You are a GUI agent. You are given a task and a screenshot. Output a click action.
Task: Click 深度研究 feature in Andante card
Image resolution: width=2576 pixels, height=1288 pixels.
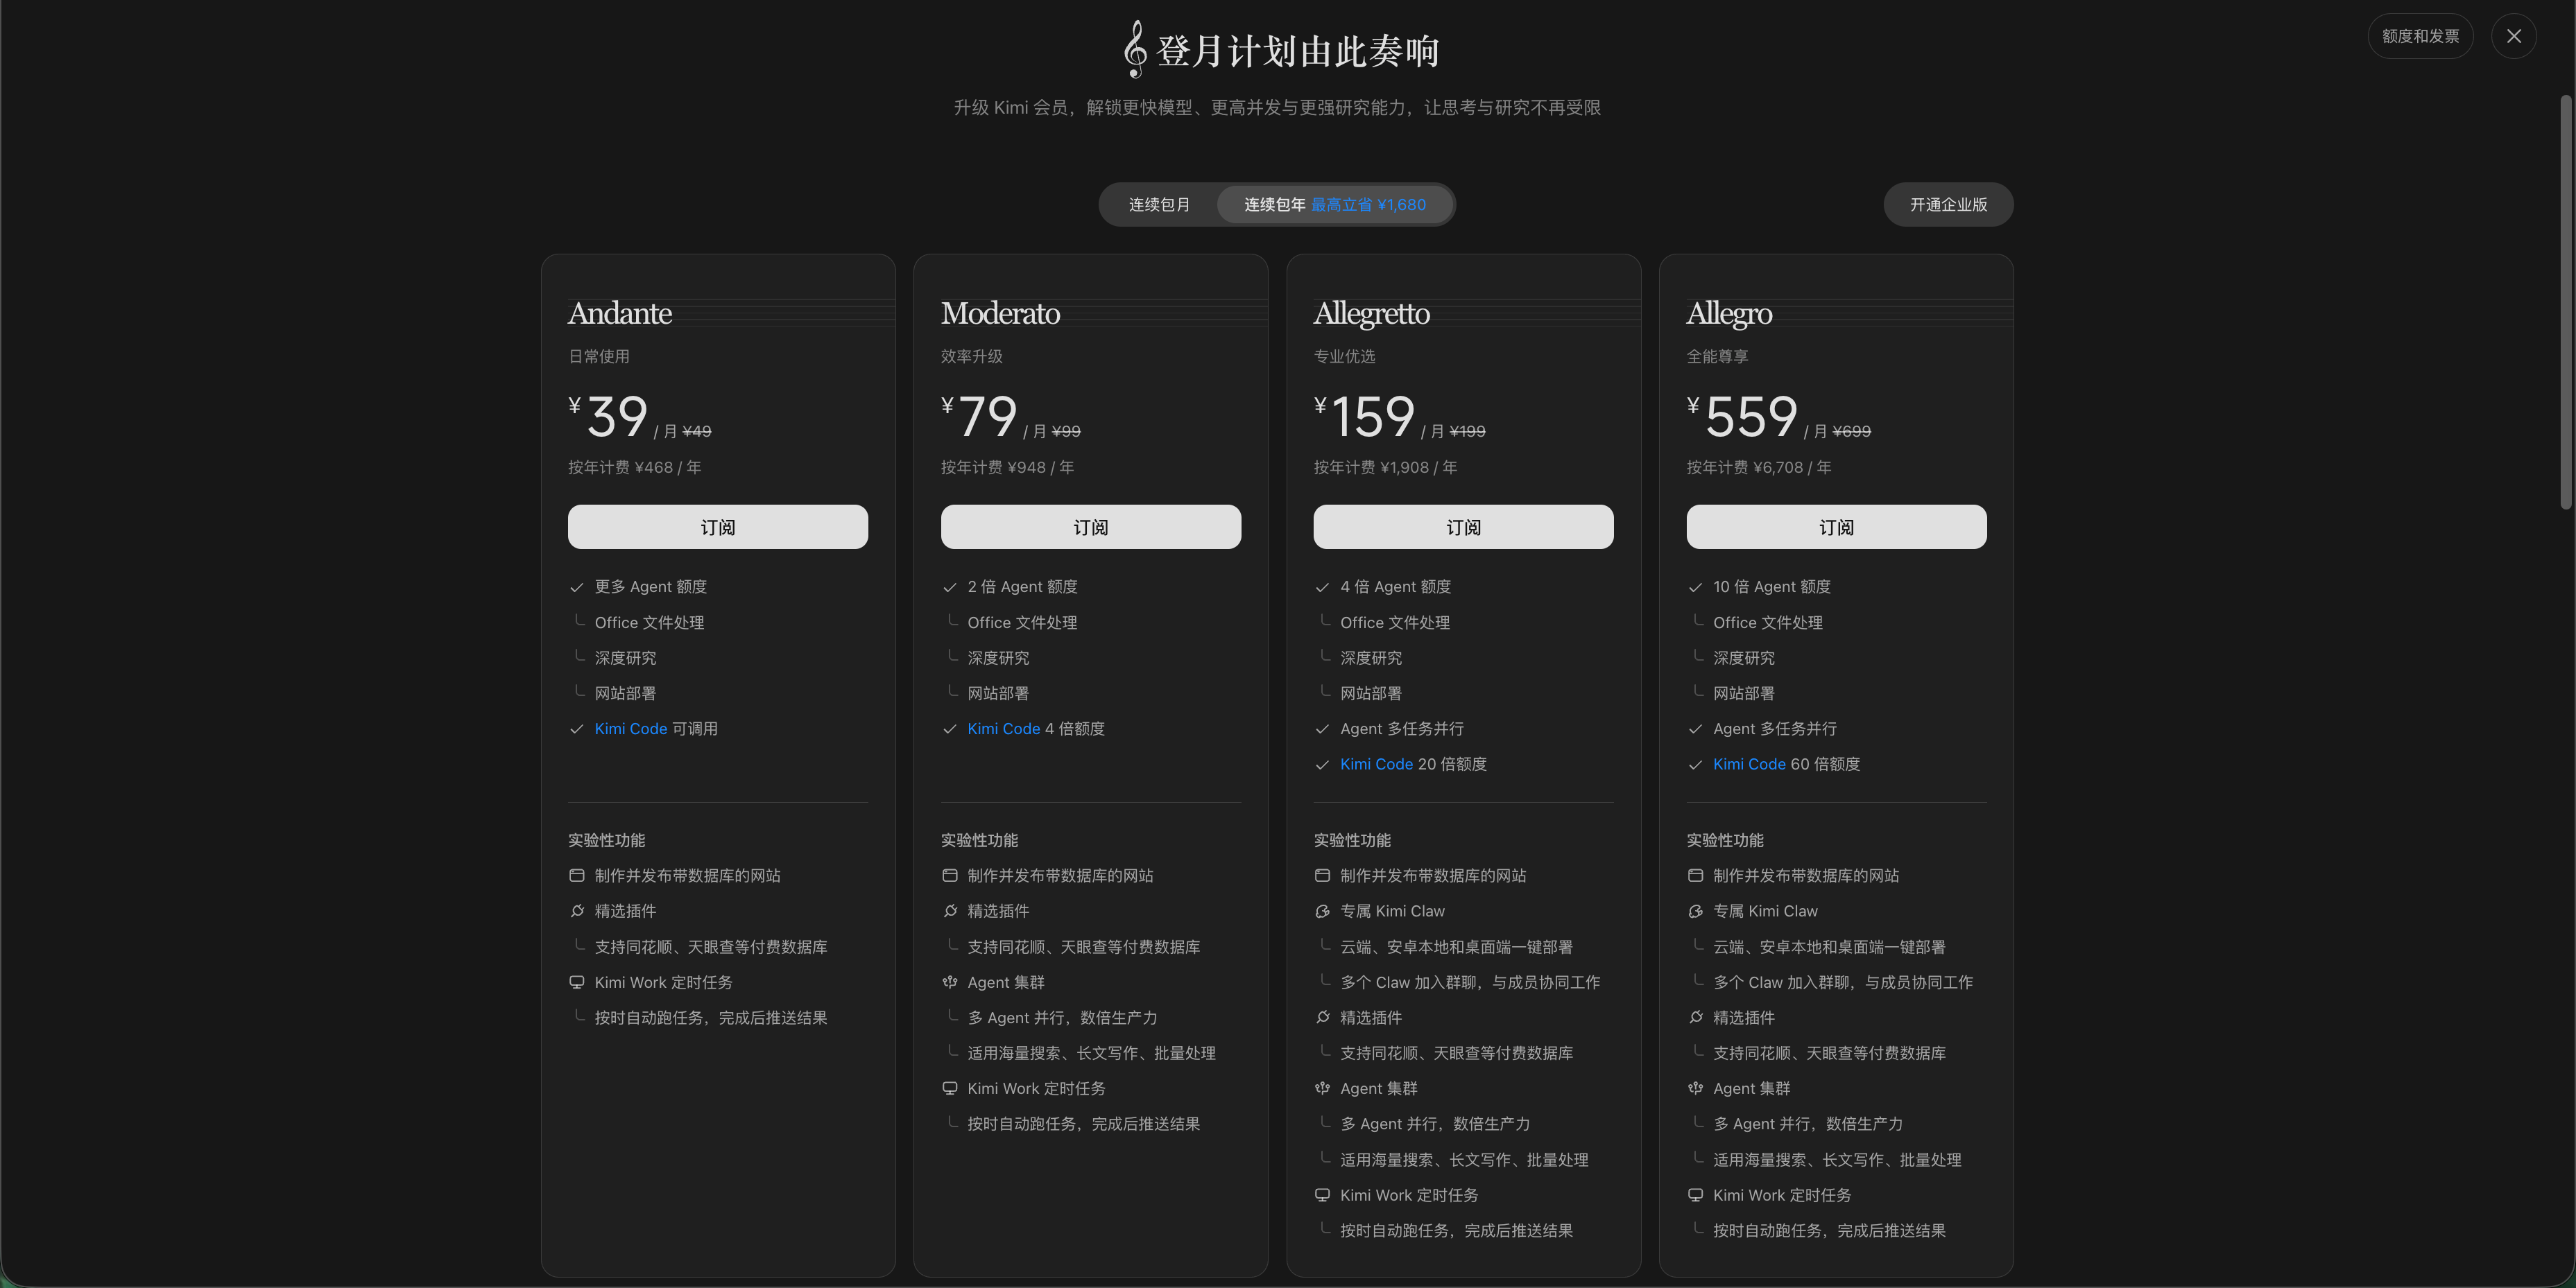pos(626,657)
